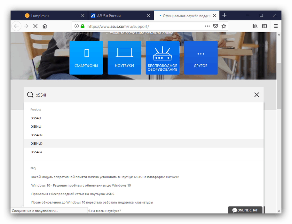The height and width of the screenshot is (224, 292).
Task: Go back with browser back arrow
Action: pyautogui.click(x=16, y=26)
